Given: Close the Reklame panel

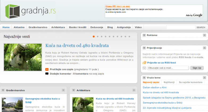Looking at the screenshot, I should (x=204, y=35).
